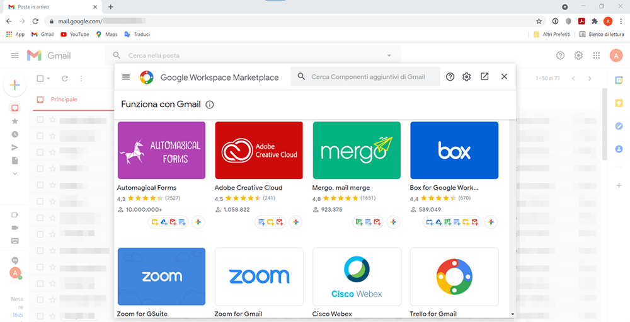Star the first email in the list
Image resolution: width=630 pixels, height=322 pixels.
[53, 119]
